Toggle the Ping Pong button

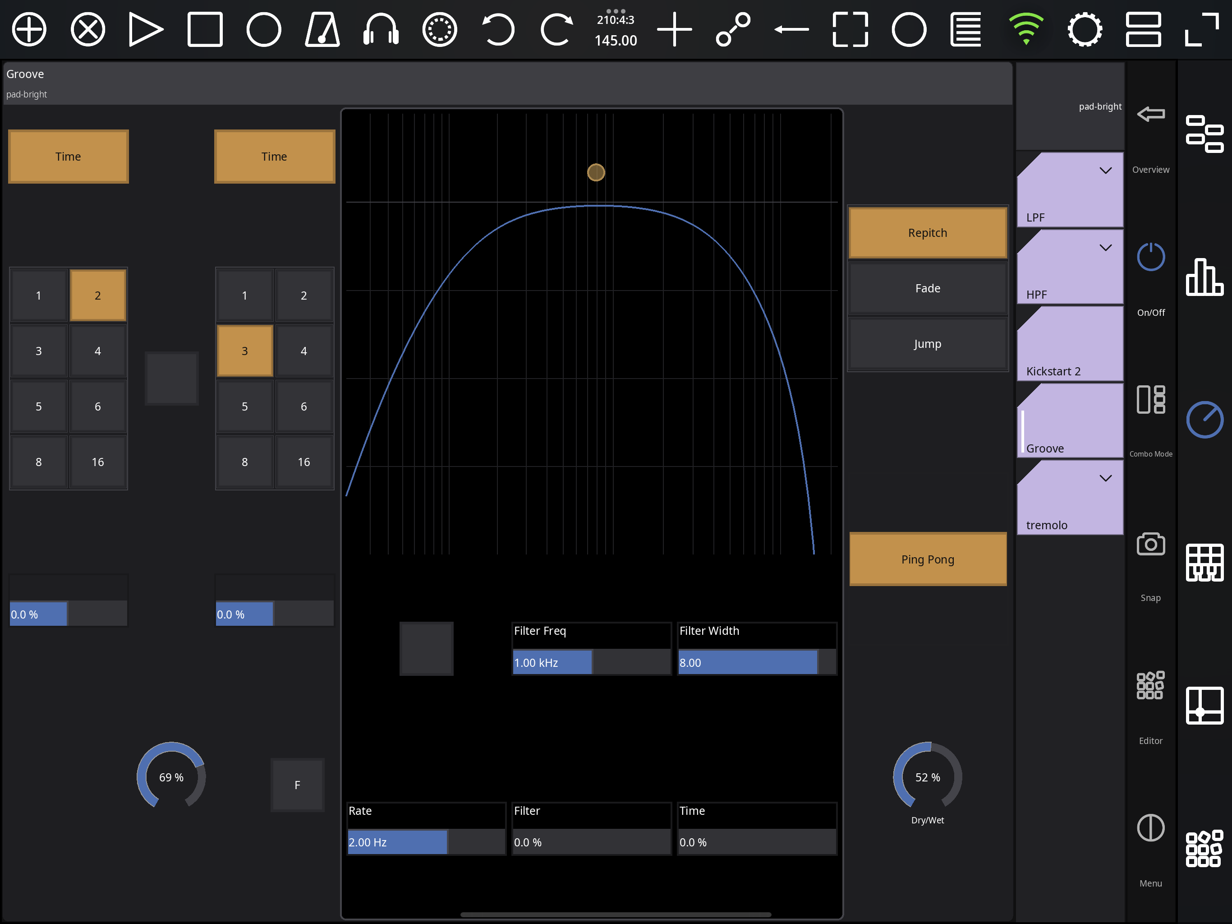click(x=927, y=559)
